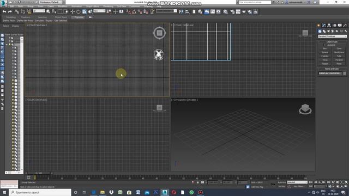Activate the Unlink Selection tool

point(23,11)
